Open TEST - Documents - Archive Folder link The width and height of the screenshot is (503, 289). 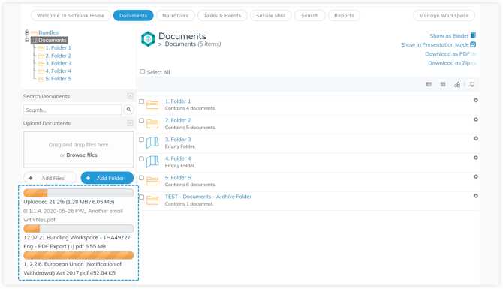[x=208, y=197]
